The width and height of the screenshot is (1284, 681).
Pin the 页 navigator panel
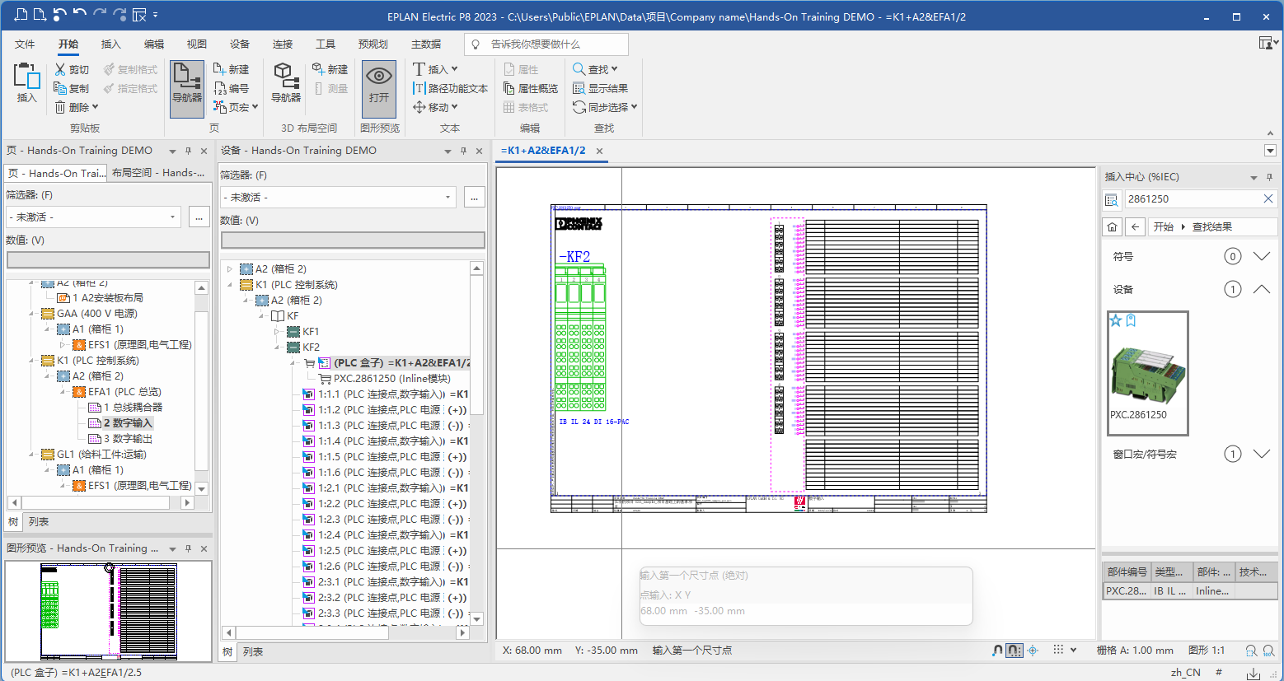tap(188, 151)
